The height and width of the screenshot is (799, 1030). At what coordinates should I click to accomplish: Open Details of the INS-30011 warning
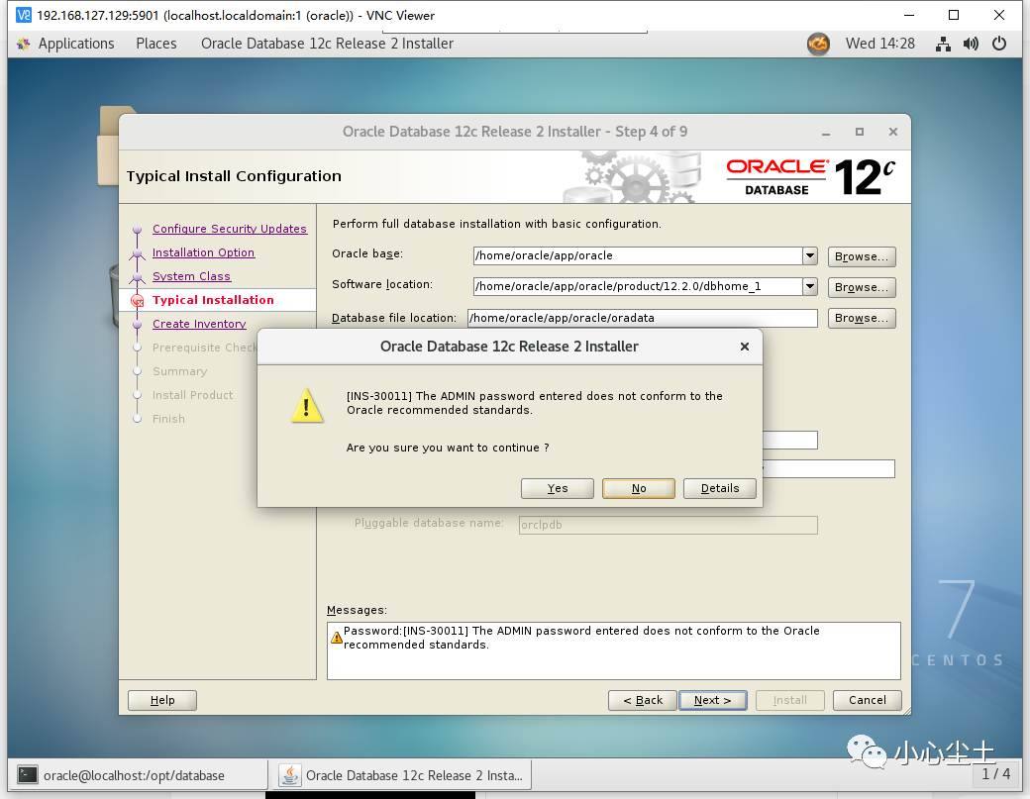pos(720,488)
